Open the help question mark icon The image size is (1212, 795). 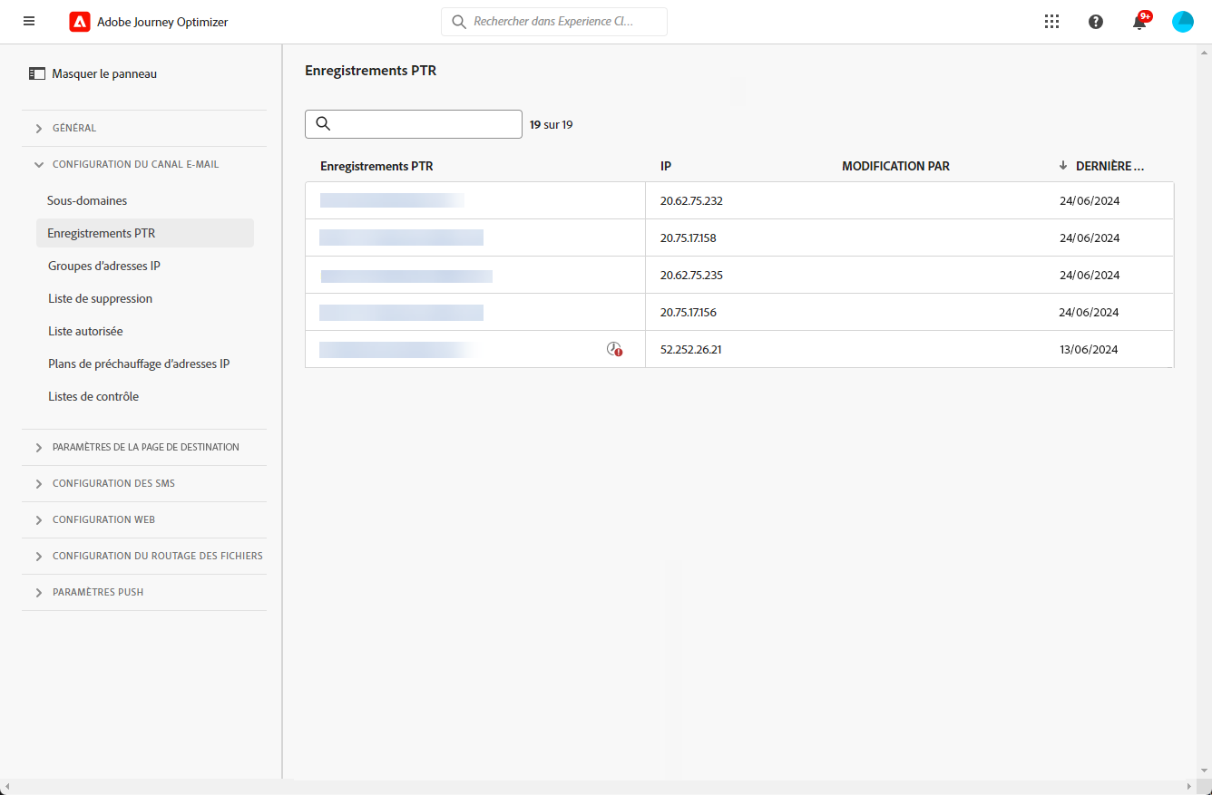click(x=1096, y=22)
